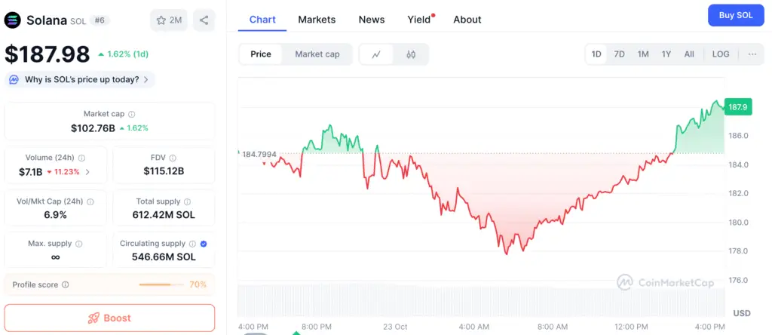Switch to line chart view icon
This screenshot has width=772, height=335.
coord(377,54)
